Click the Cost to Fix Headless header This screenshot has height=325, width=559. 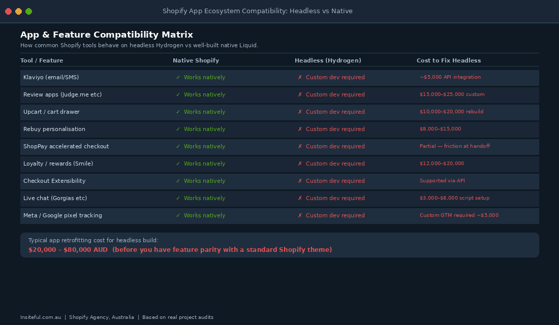pos(449,60)
